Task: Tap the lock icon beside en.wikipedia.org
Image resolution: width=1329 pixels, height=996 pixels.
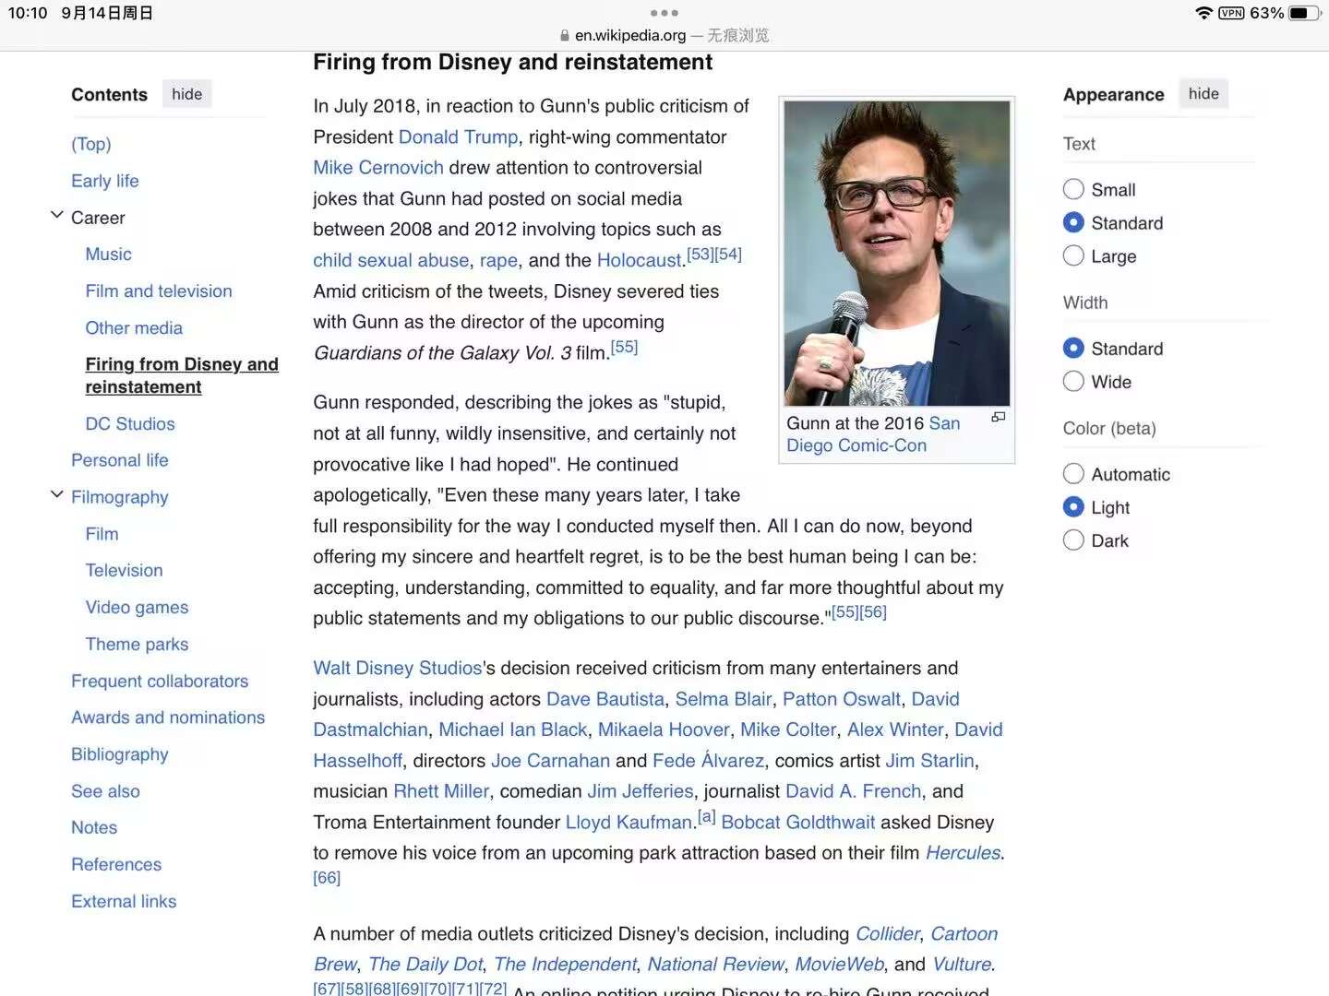Action: (x=565, y=36)
